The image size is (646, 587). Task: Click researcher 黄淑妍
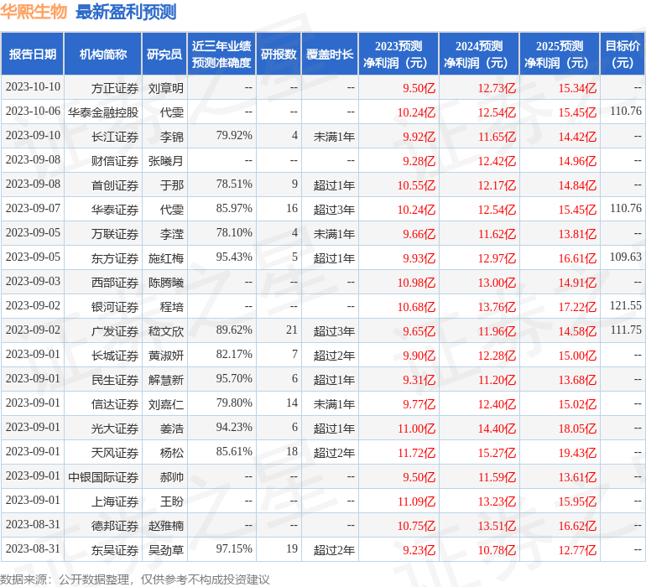[165, 356]
